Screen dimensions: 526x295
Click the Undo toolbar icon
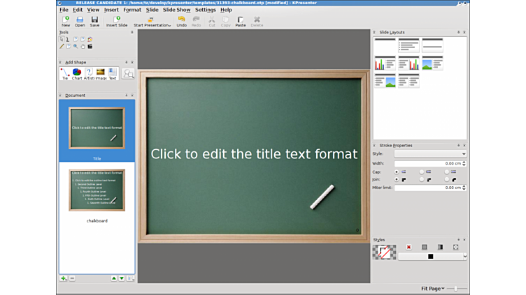181,21
